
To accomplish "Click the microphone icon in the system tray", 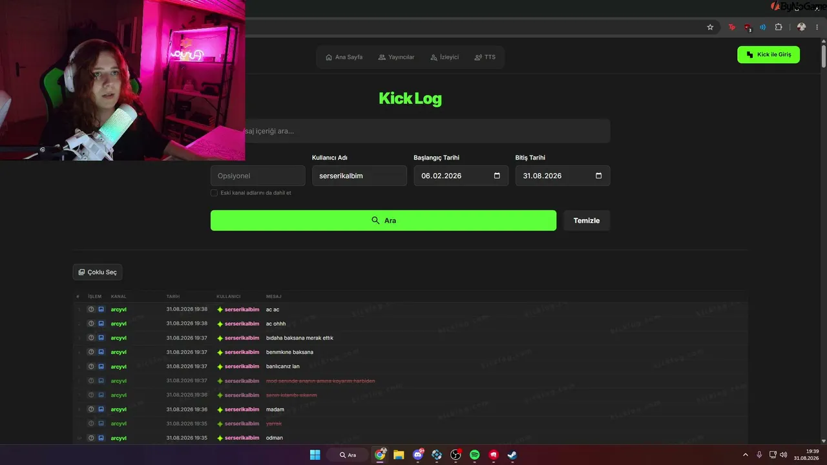I will point(759,455).
